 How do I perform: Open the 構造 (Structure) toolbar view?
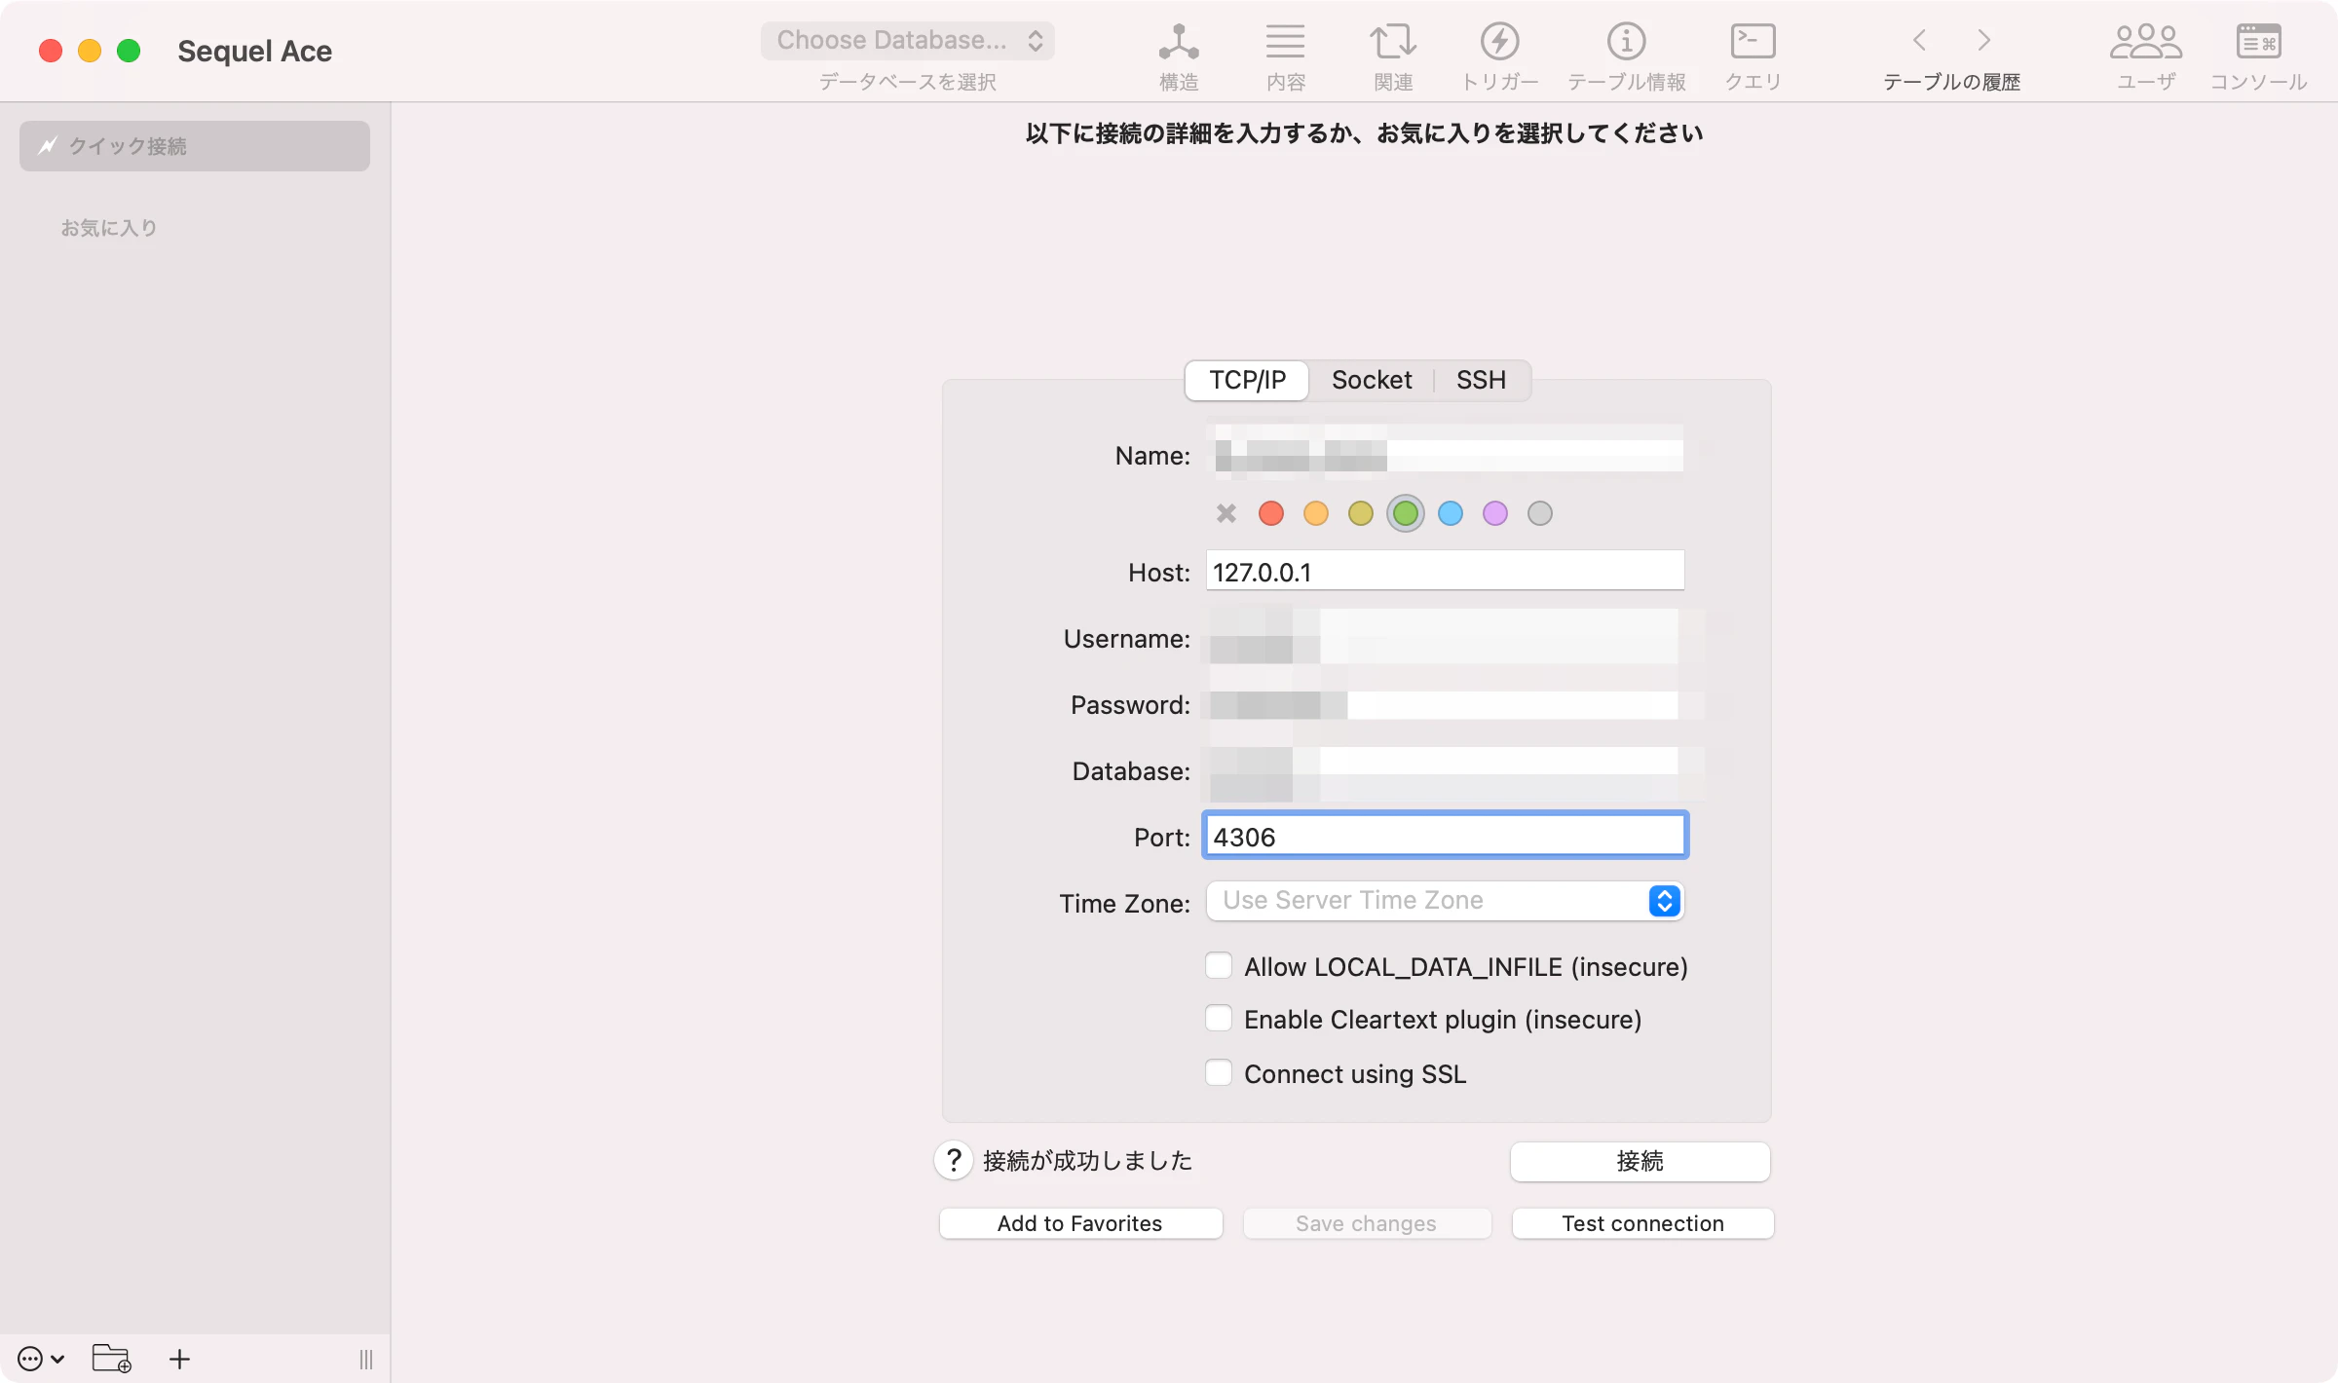pyautogui.click(x=1179, y=56)
